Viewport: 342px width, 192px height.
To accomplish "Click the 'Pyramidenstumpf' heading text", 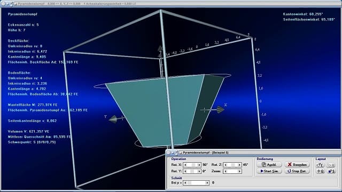I will tap(22, 14).
